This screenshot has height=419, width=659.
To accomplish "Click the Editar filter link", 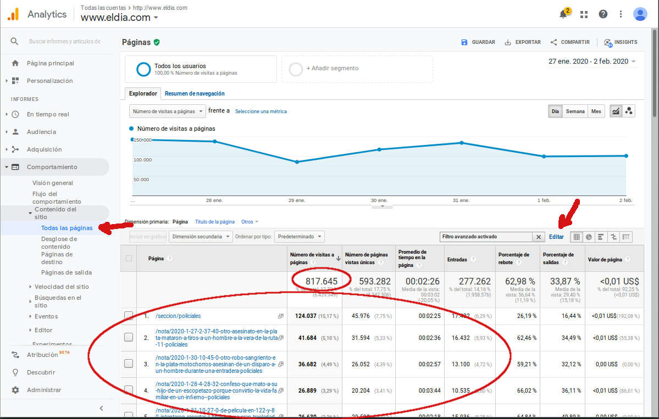I will point(556,237).
